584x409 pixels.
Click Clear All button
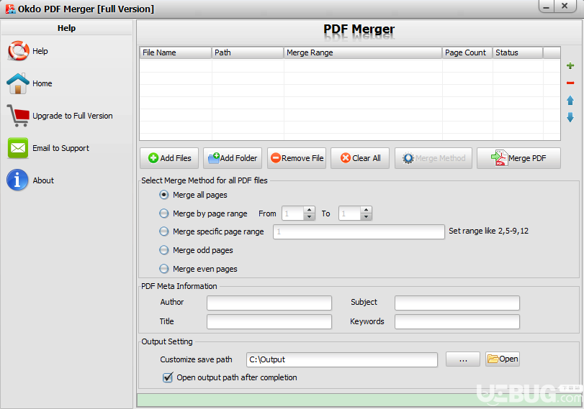(360, 158)
